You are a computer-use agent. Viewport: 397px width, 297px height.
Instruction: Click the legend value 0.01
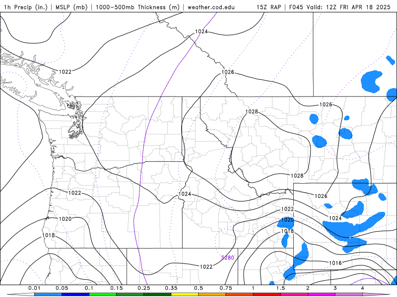[x=34, y=288]
